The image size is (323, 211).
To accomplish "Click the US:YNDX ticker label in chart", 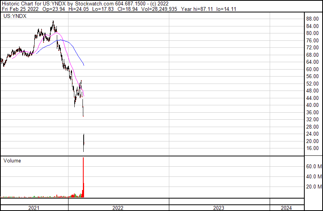I will tap(15, 16).
